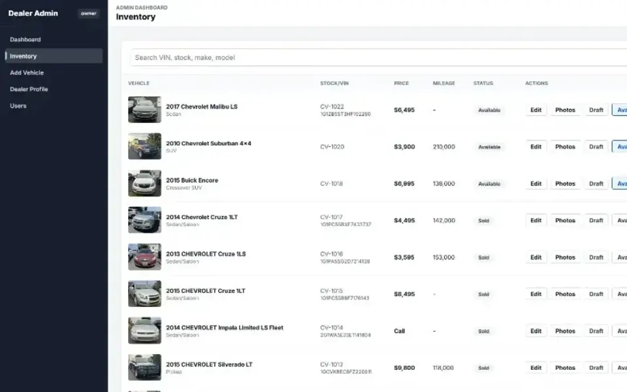This screenshot has height=392, width=627.
Task: Click the Dealer Admin title
Action: click(x=33, y=13)
